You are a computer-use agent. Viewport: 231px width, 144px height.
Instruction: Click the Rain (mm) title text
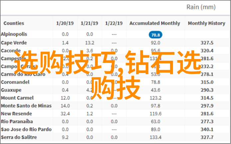201,7
